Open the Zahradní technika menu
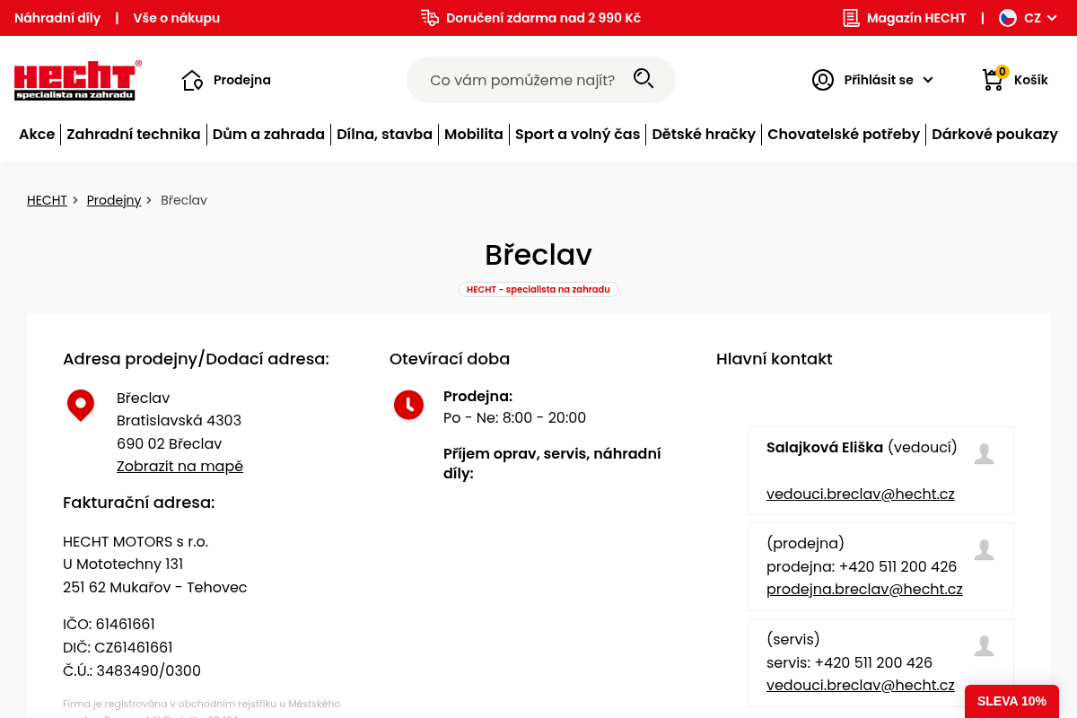 pos(134,134)
